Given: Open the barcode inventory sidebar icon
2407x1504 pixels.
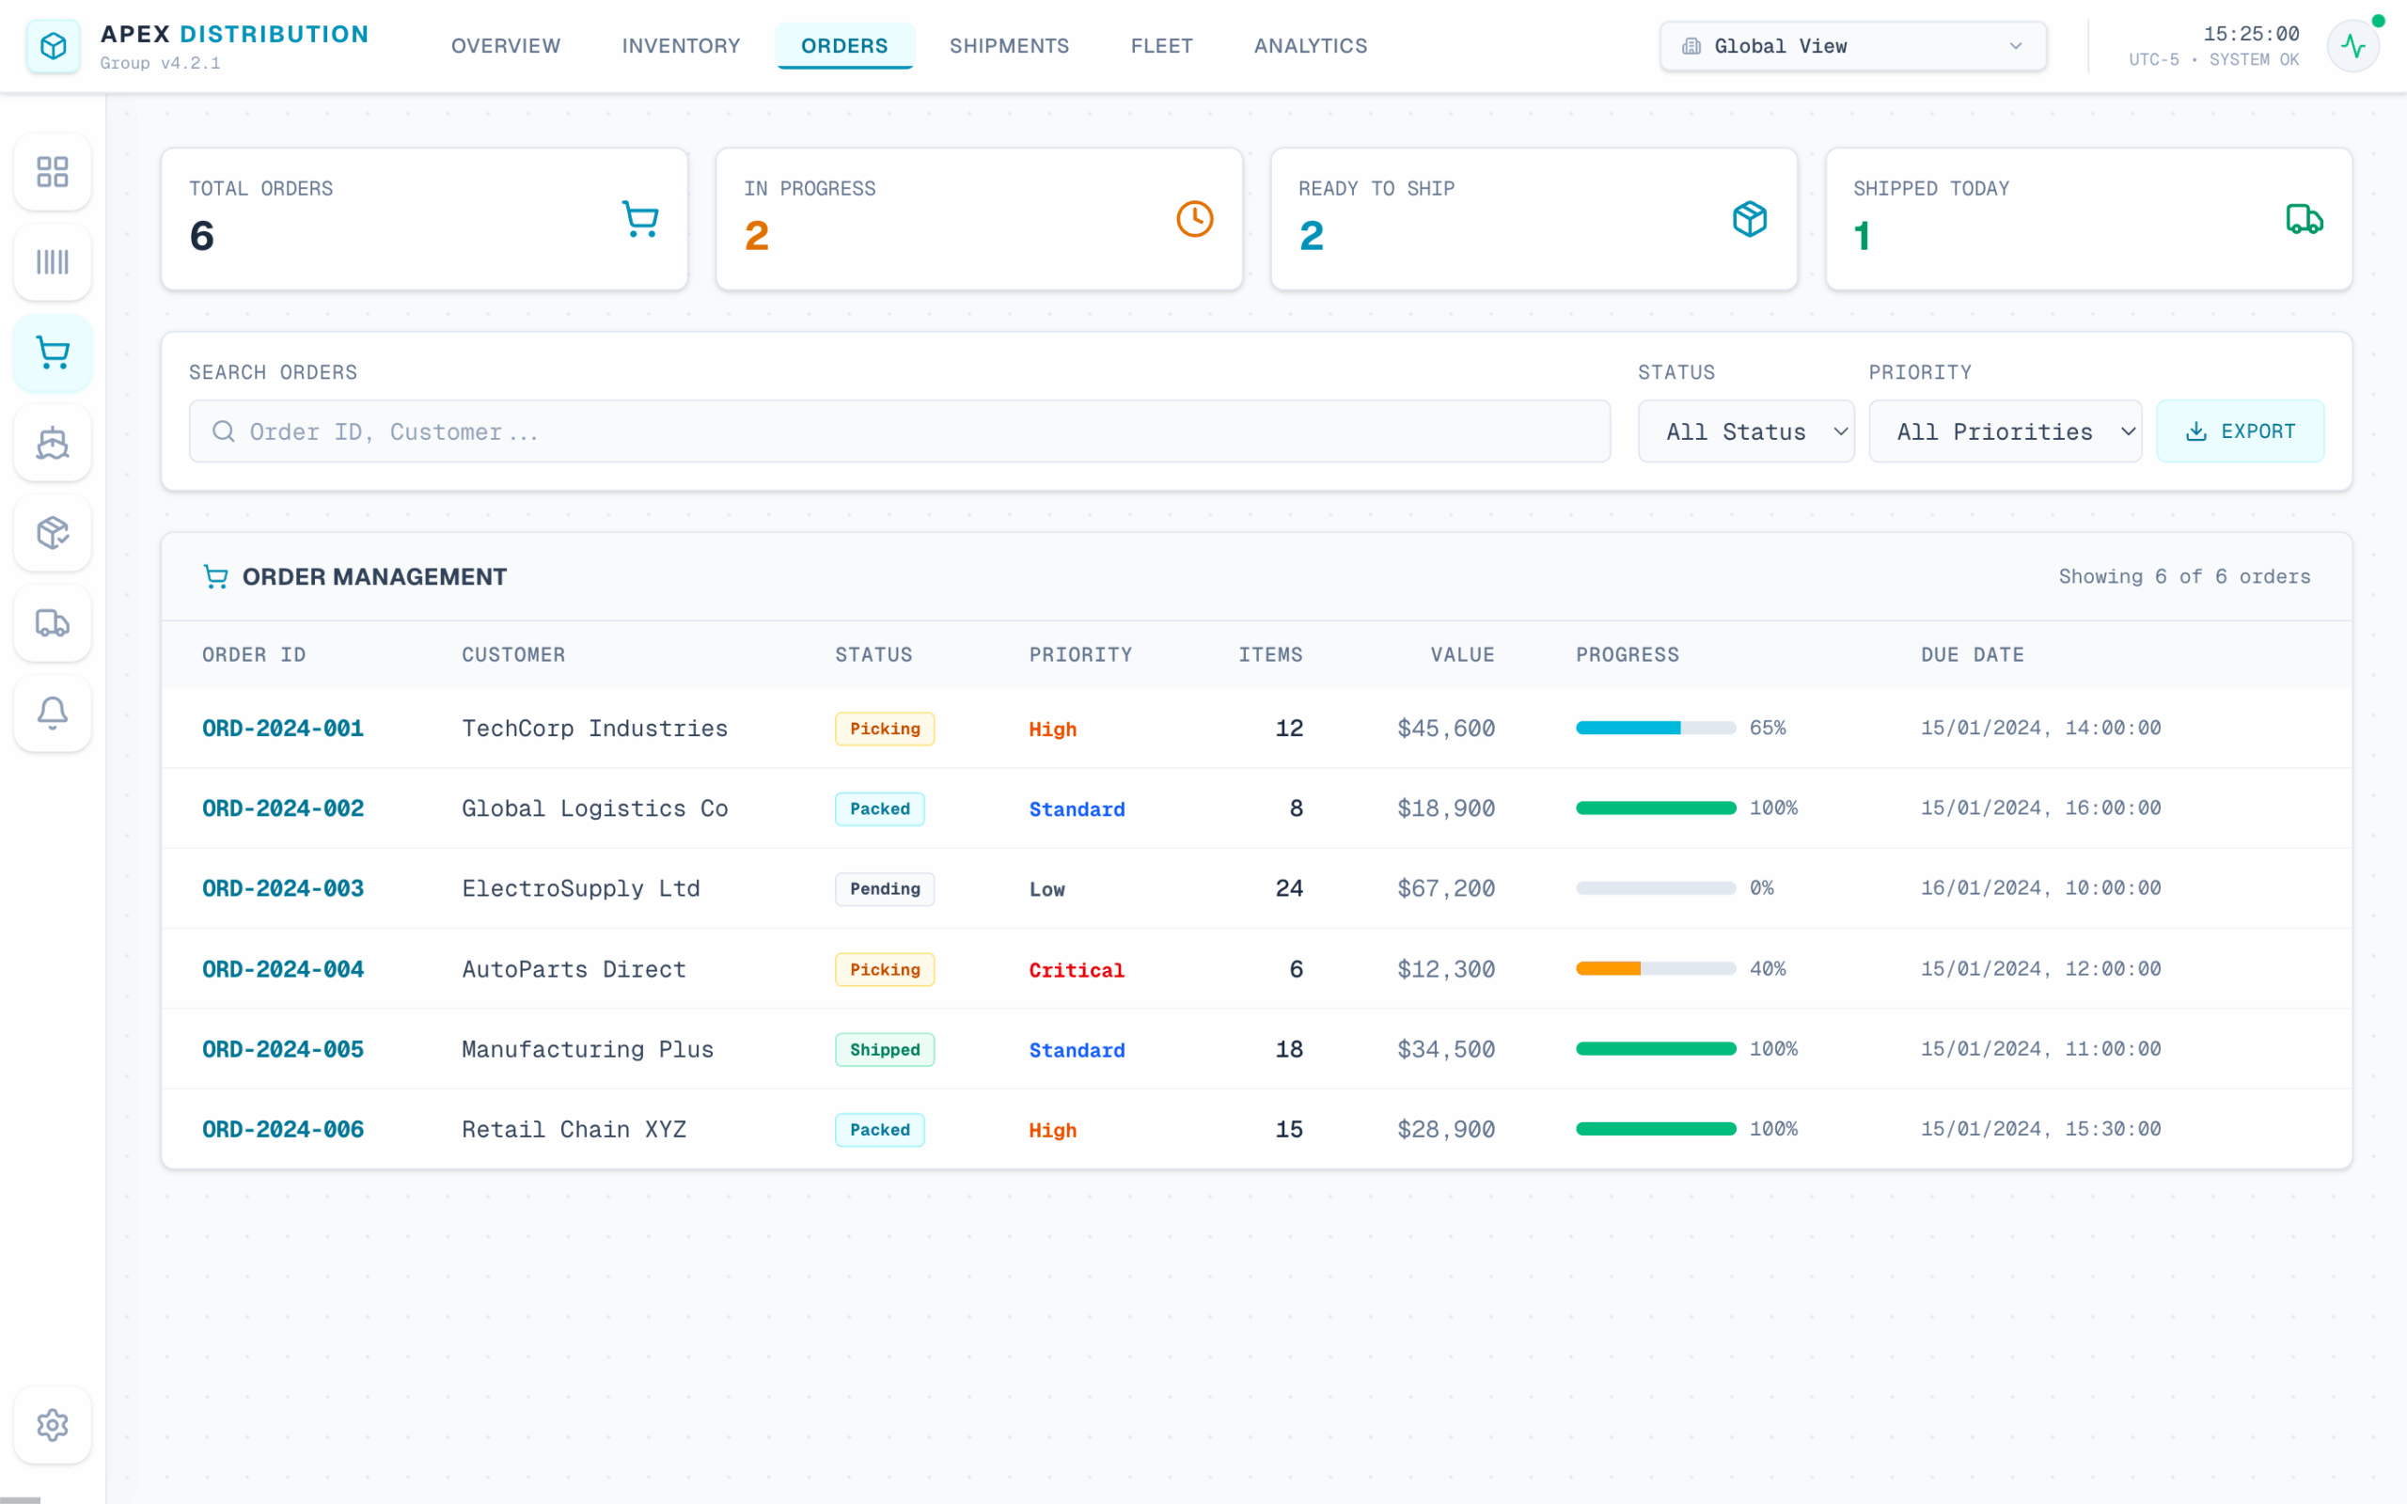Looking at the screenshot, I should (53, 261).
